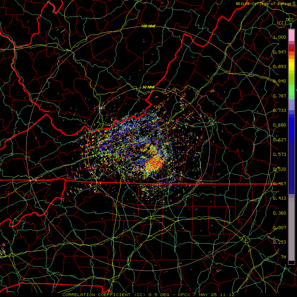Click the [CC] legend unit label
297x297 pixels.
tap(282, 23)
